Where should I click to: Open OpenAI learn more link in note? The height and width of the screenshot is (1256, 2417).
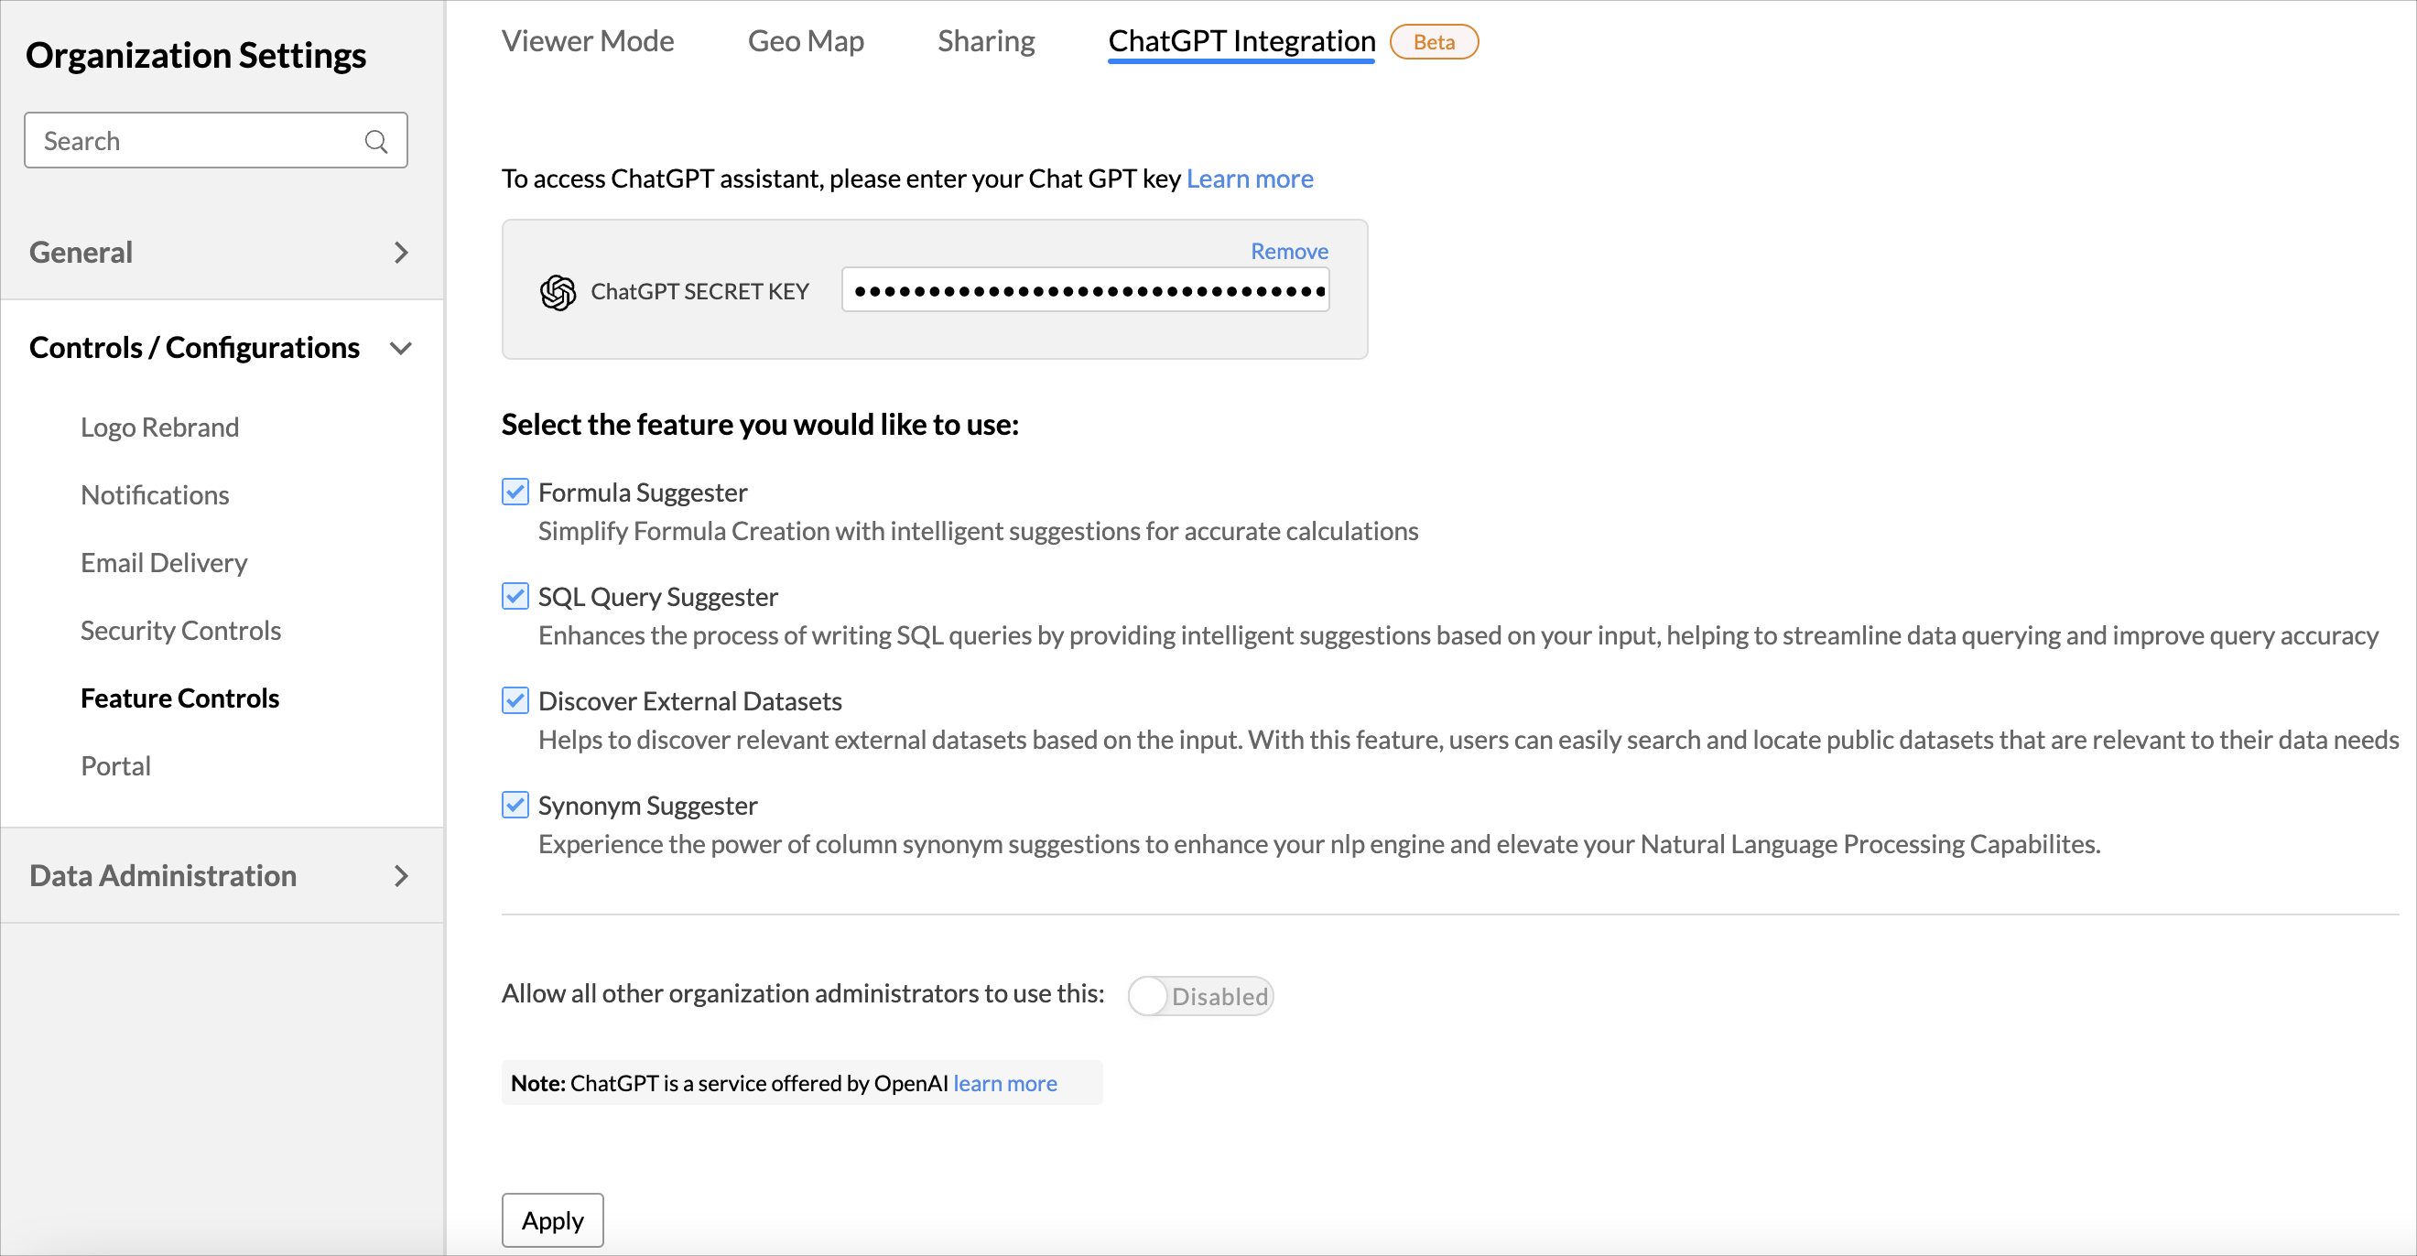(x=1004, y=1082)
